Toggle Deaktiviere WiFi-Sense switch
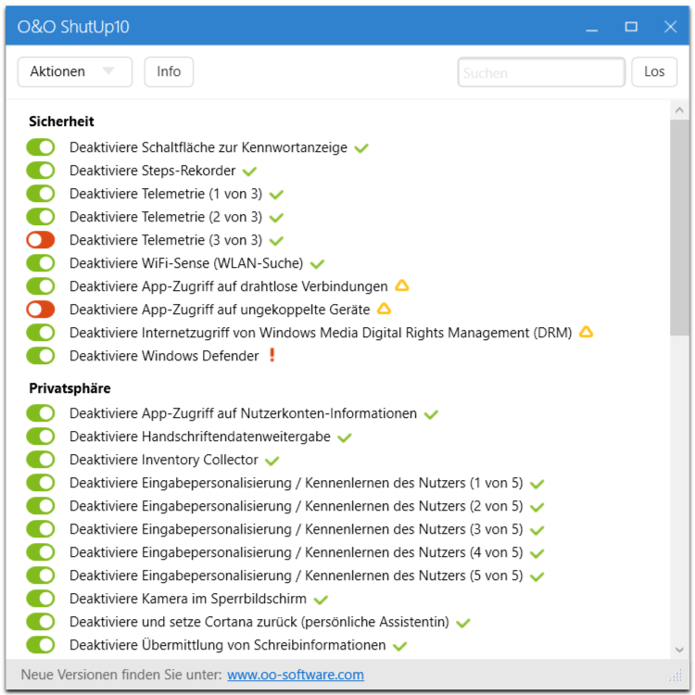The width and height of the screenshot is (695, 695). pyautogui.click(x=41, y=263)
